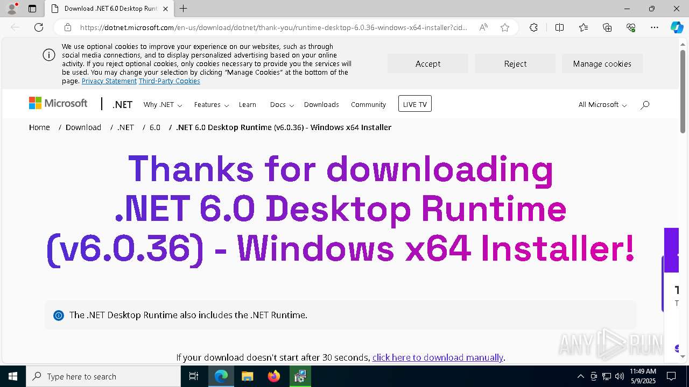Open the installer app taskbar icon
Image resolution: width=689 pixels, height=387 pixels.
[300, 376]
